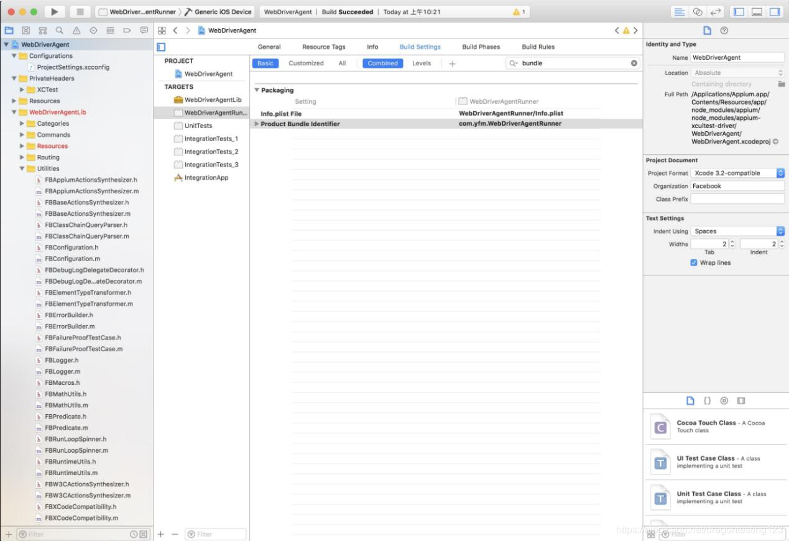Open the Symbol navigator icon
The image size is (789, 541).
[x=42, y=30]
